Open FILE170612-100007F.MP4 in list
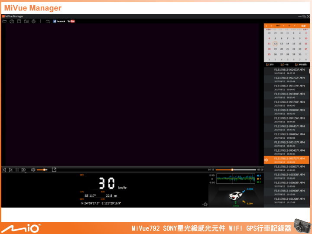 [286, 168]
